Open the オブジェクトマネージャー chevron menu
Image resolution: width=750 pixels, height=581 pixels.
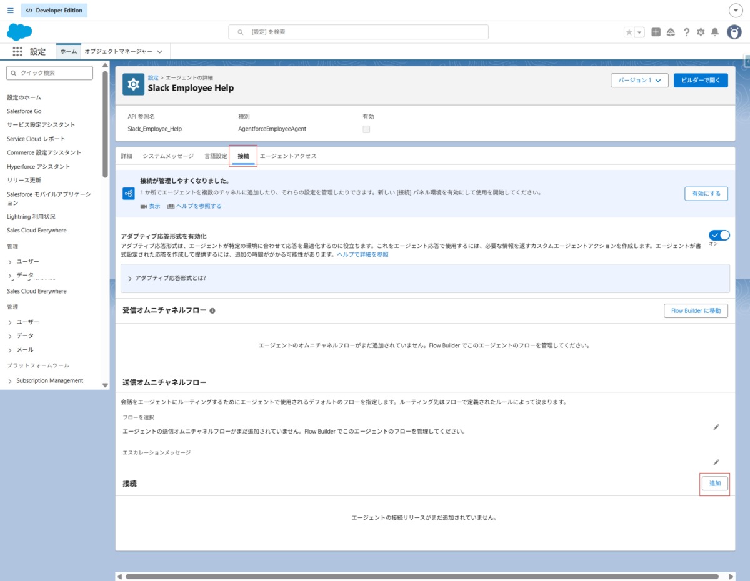pos(160,52)
